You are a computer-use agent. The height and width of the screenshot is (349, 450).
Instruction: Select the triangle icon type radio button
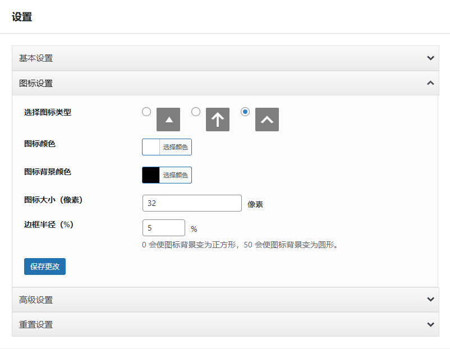coord(146,112)
